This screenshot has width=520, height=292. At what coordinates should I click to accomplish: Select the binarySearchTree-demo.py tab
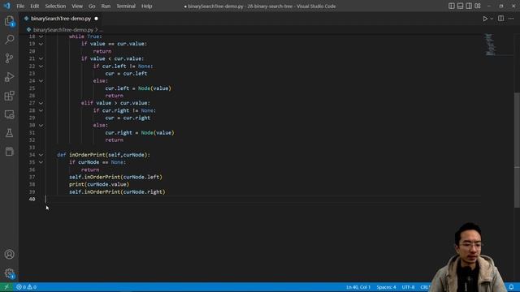pos(61,19)
